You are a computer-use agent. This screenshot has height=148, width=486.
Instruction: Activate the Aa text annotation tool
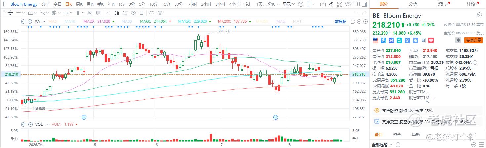(90, 13)
